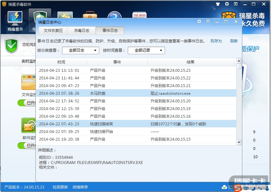This screenshot has height=192, width=271.
Task: Click the skin shirt icon in main title bar
Action: [218, 4]
